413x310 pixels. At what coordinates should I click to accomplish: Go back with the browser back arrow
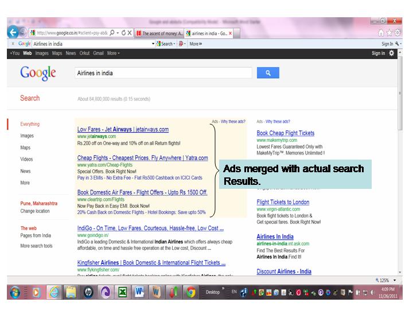pos(13,32)
